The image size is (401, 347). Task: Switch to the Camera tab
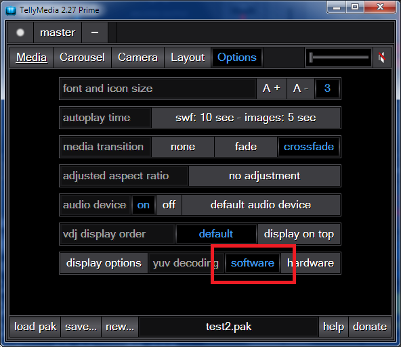tap(138, 57)
